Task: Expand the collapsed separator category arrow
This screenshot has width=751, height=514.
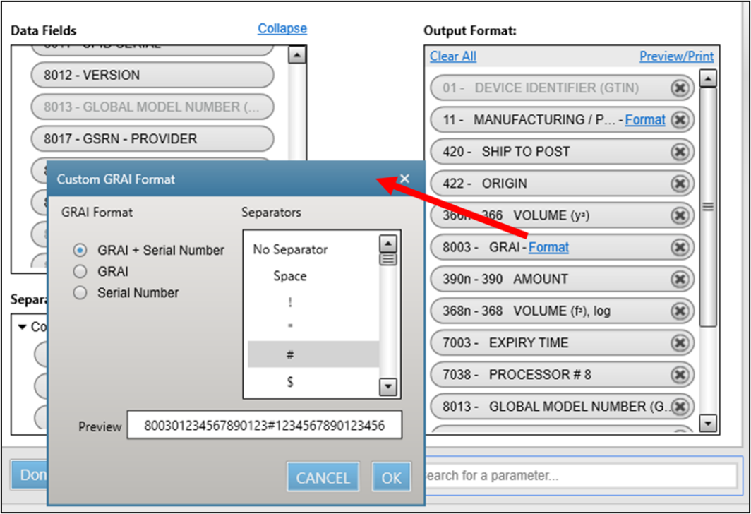Action: coord(22,327)
